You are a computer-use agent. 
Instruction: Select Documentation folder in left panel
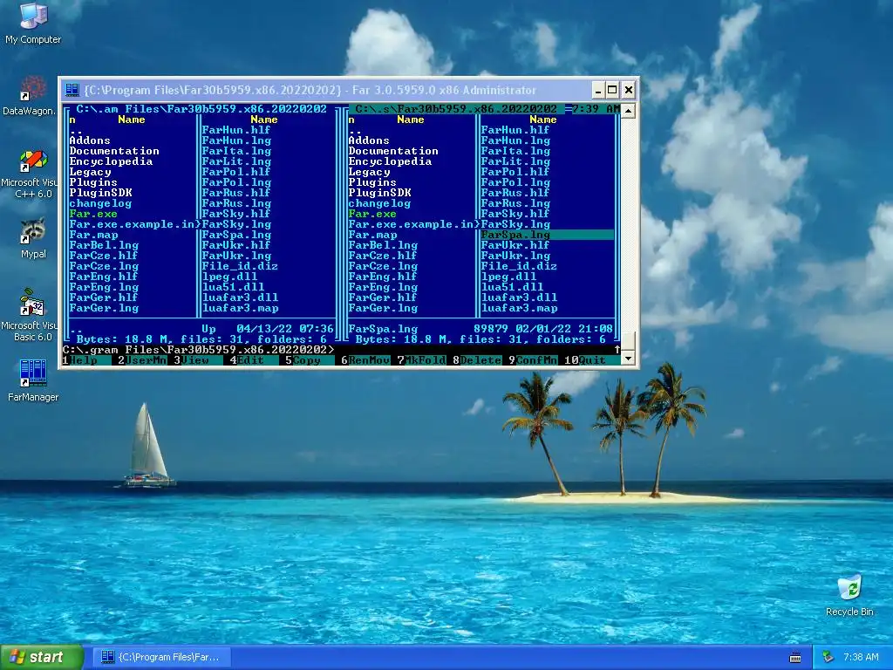(114, 151)
